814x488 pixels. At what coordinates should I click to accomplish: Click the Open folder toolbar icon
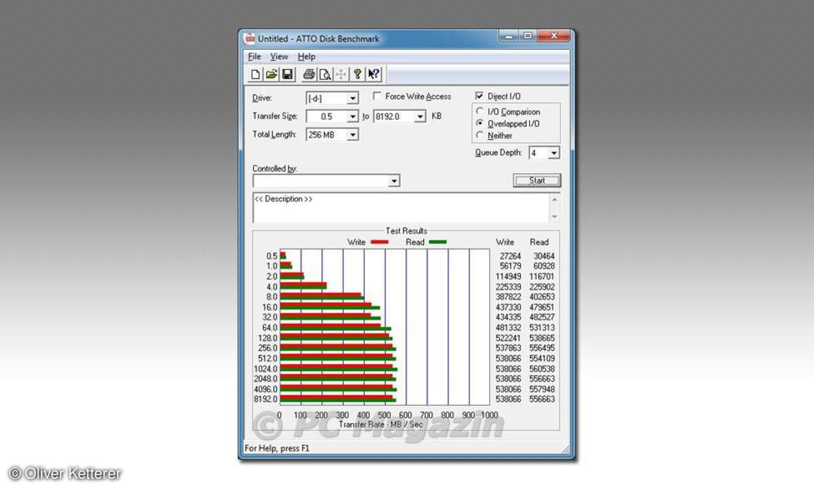coord(271,75)
